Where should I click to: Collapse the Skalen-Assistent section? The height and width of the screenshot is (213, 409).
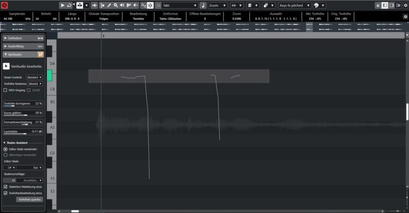(x=4, y=143)
